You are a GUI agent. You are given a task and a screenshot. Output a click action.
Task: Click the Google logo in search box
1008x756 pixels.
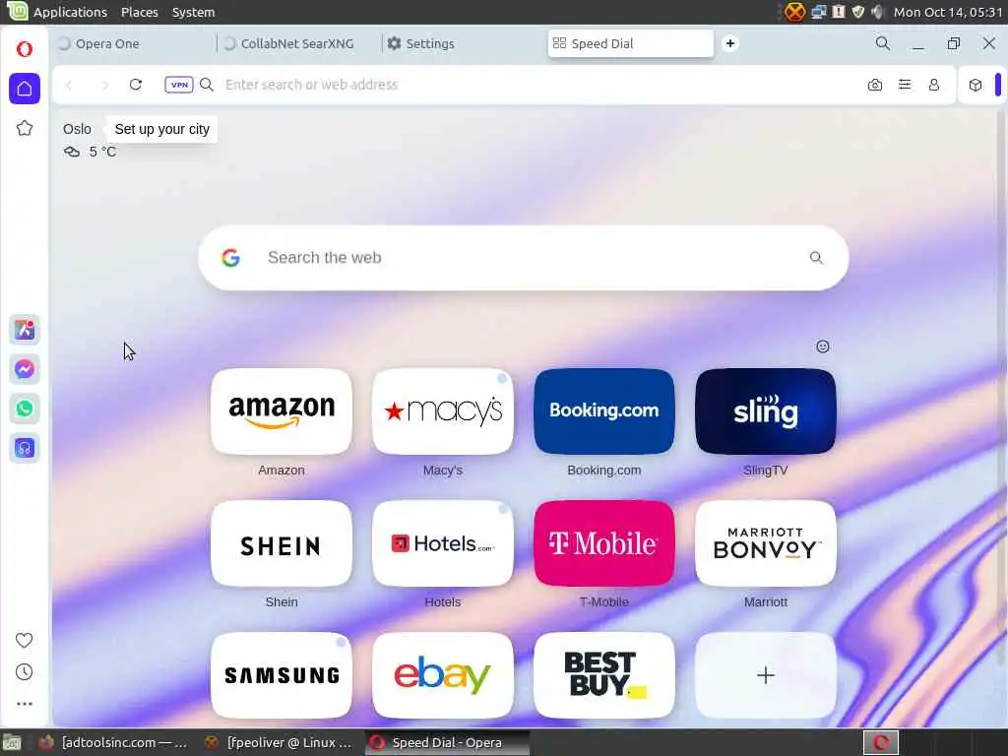(230, 258)
